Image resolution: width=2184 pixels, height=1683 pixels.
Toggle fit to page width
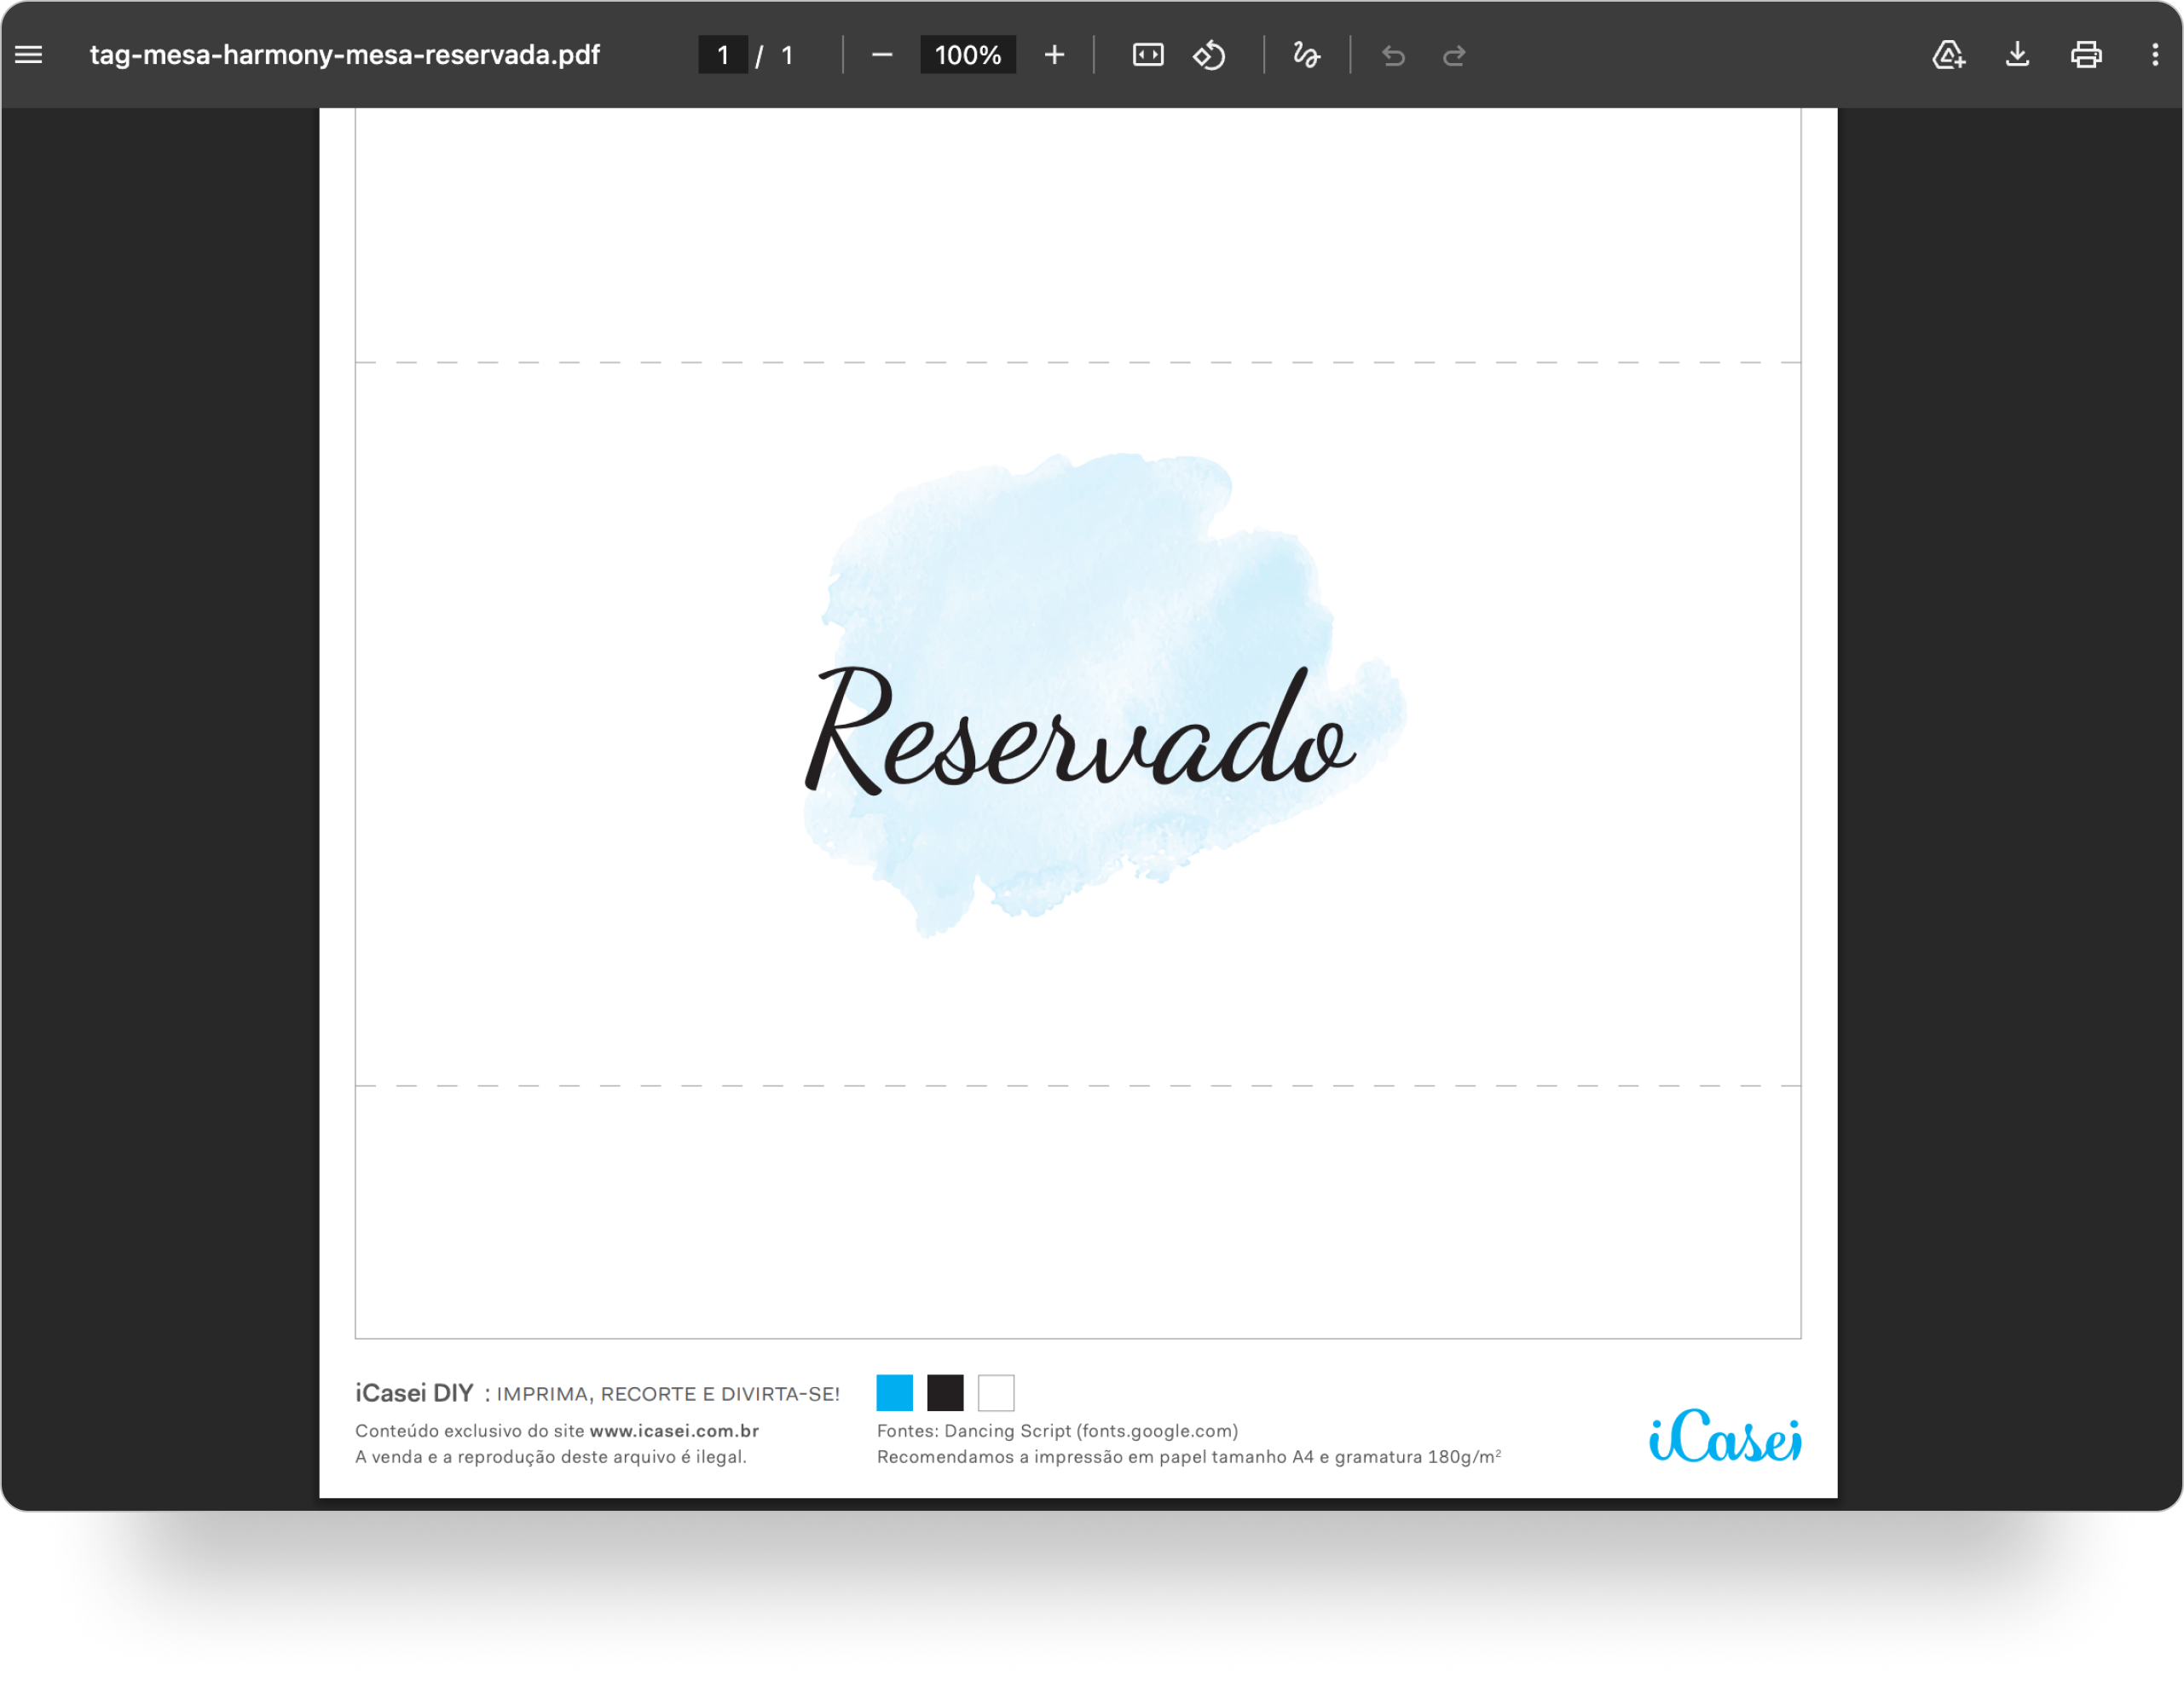coord(1147,55)
